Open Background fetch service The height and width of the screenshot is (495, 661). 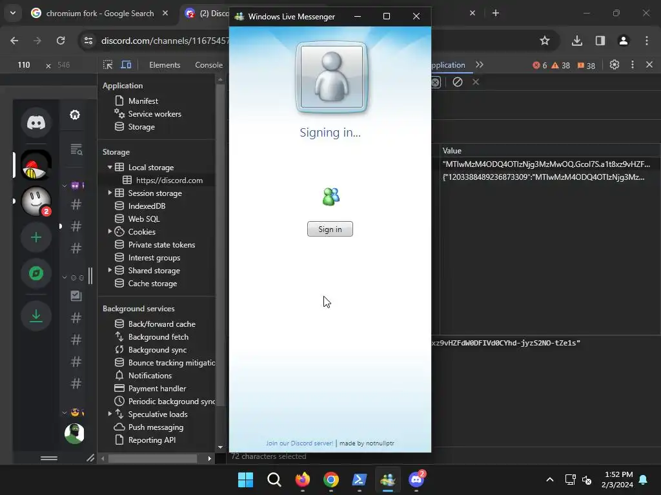pyautogui.click(x=158, y=337)
